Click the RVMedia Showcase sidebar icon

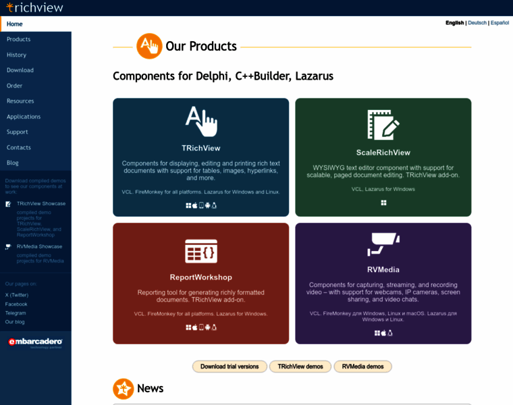pos(9,247)
